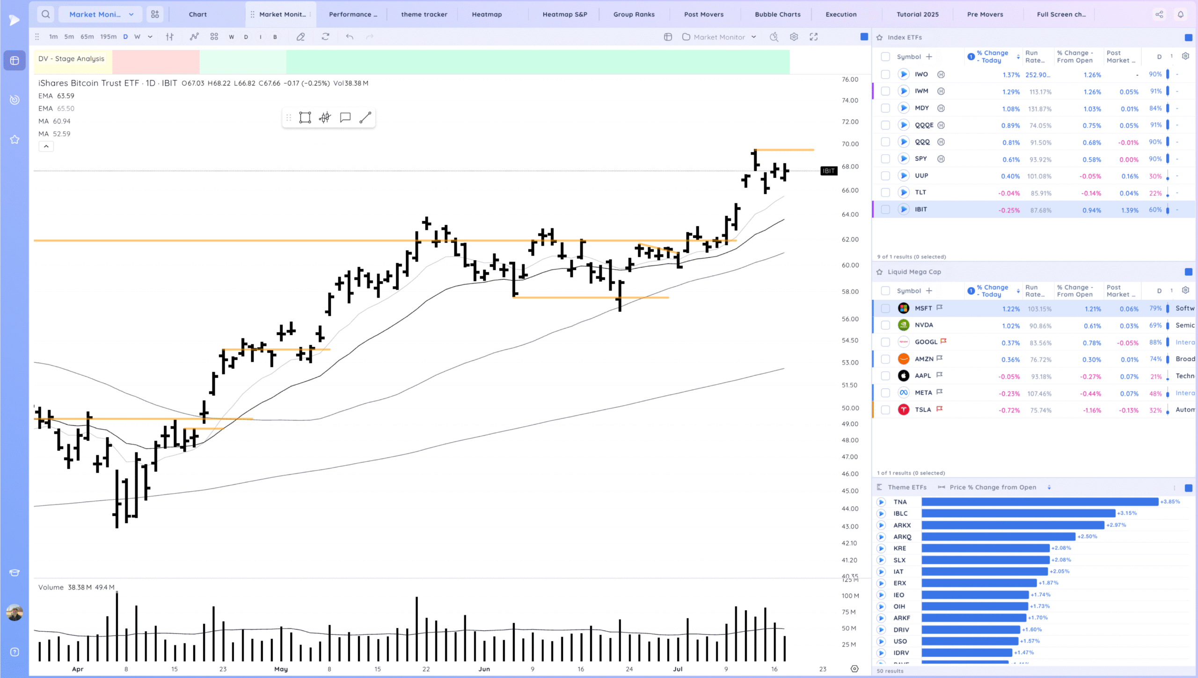Select the trend line drawing tool
Screen dimensions: 1198x678
click(365, 117)
